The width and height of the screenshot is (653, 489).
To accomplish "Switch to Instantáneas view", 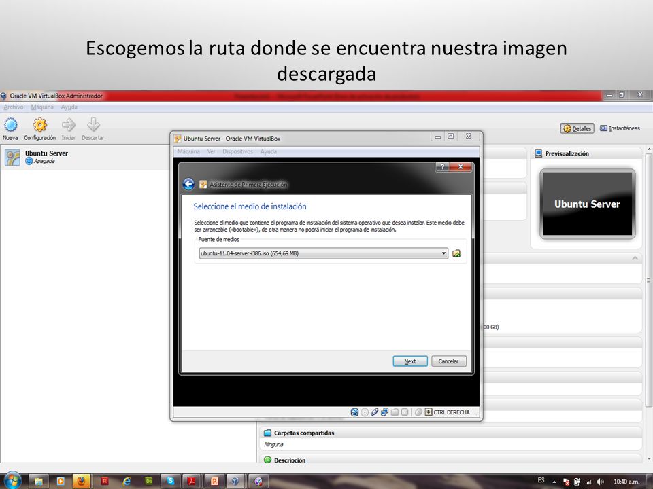I will click(620, 128).
